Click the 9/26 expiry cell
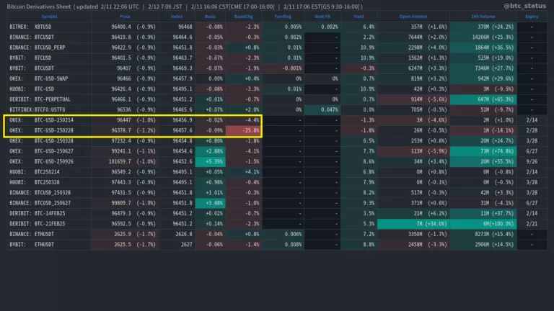Viewport: 554px width, 311px height. click(x=532, y=161)
